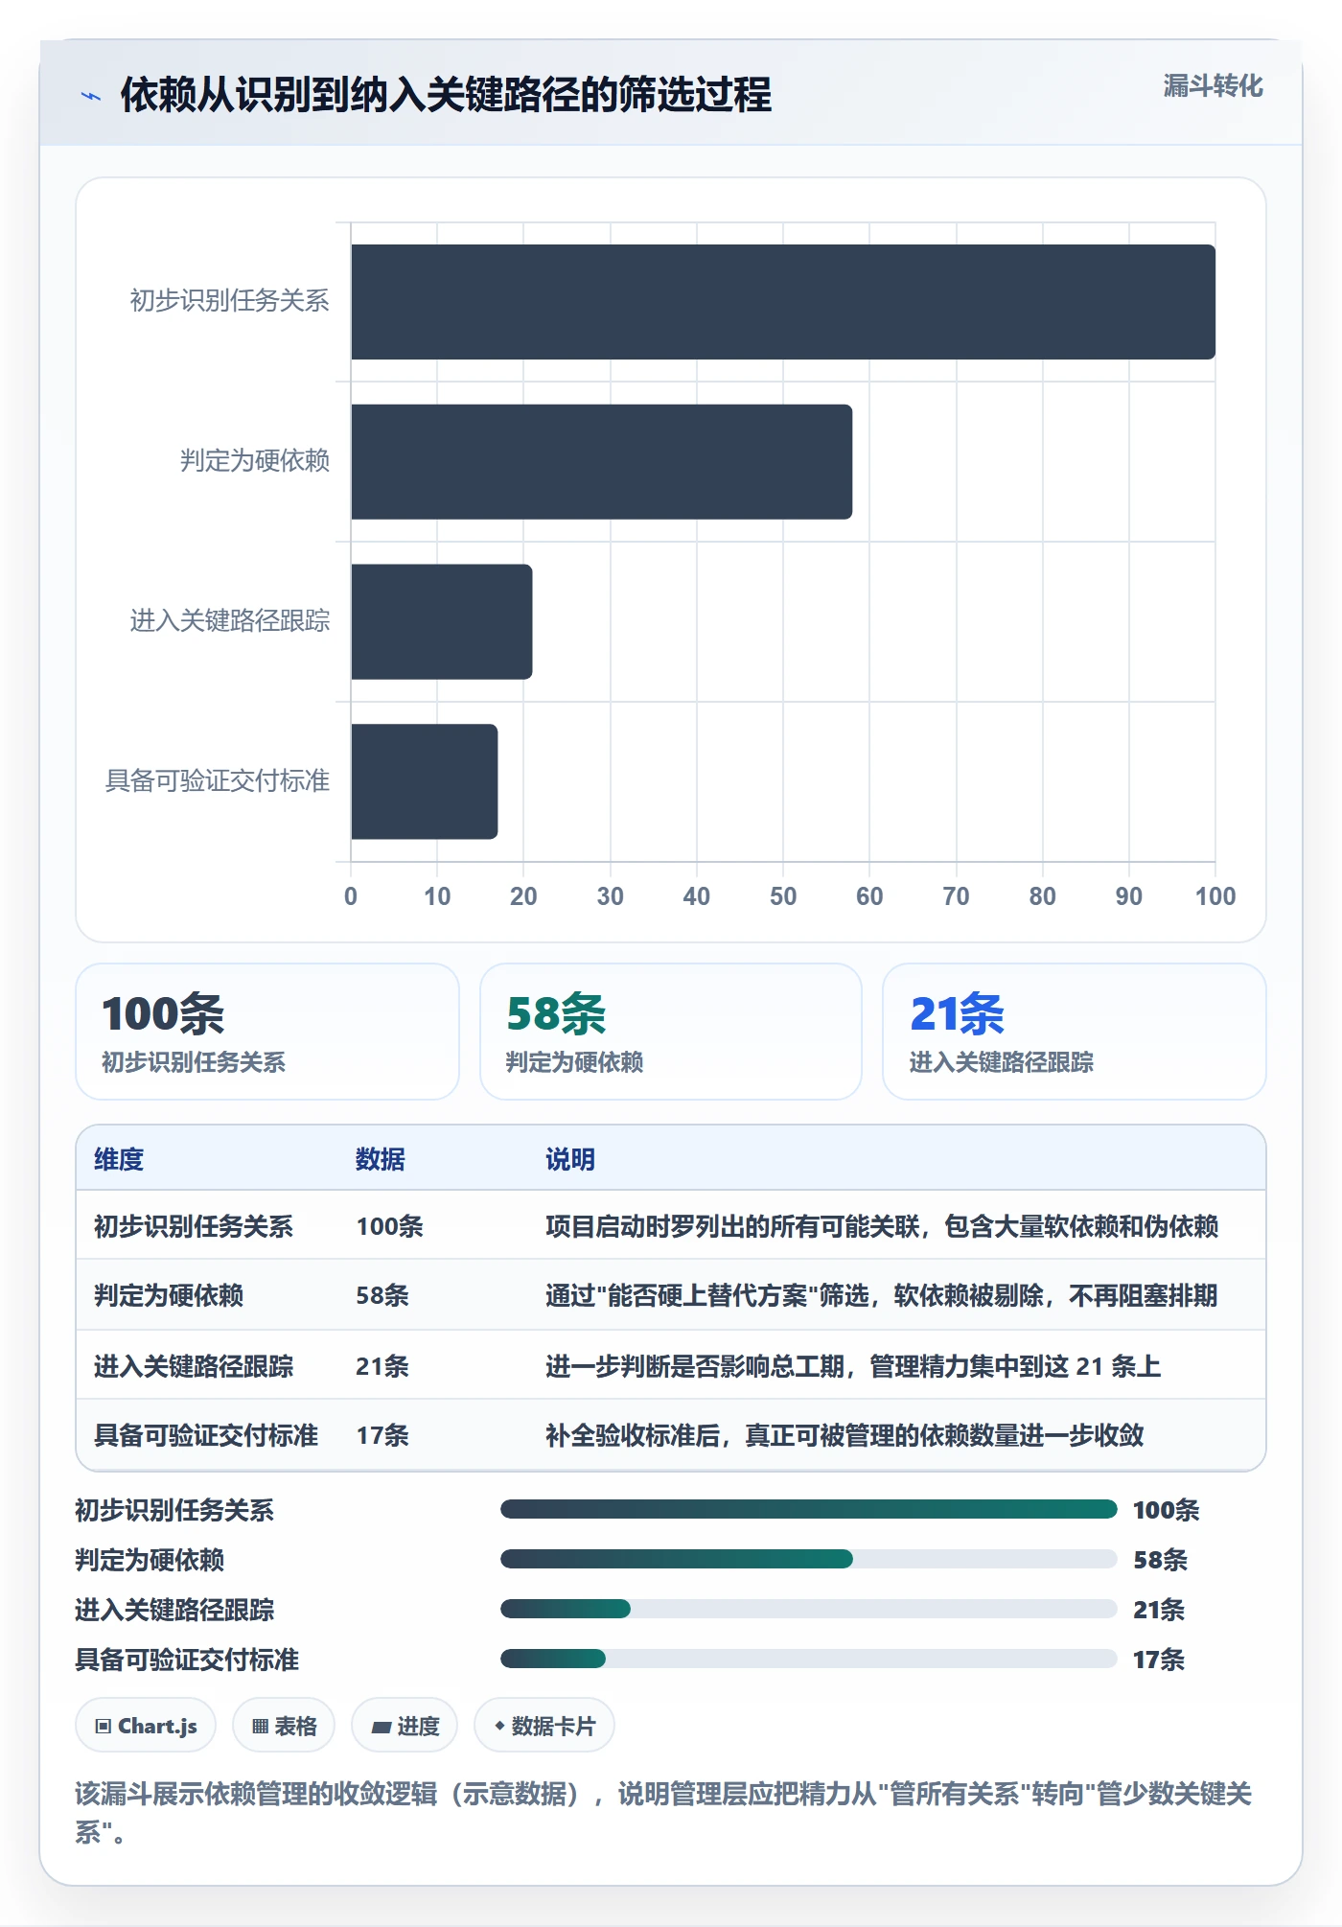Select table cell 进入关键路径跟踪
This screenshot has height=1927, width=1342.
coord(194,1366)
